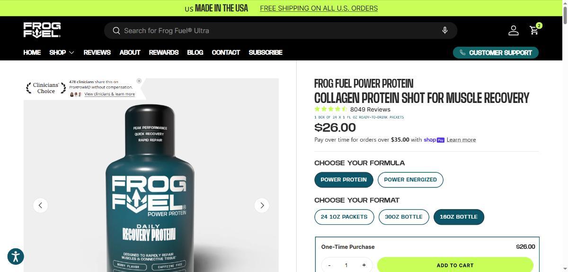Select the Power Energized formula

click(x=410, y=179)
